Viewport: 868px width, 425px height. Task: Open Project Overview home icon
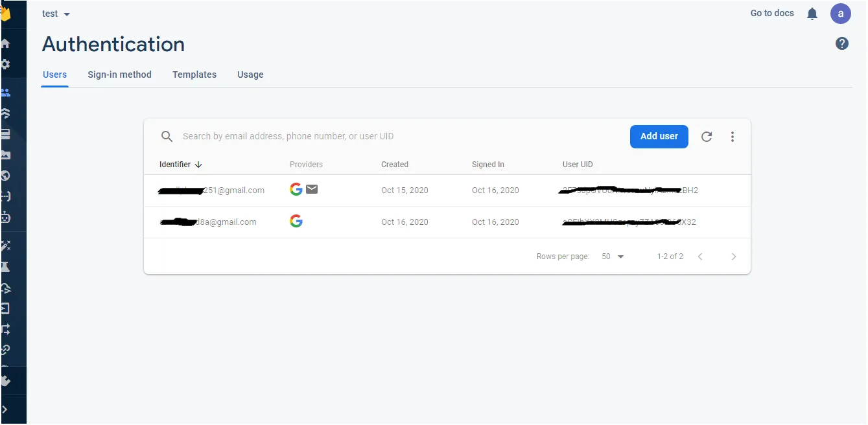click(5, 43)
